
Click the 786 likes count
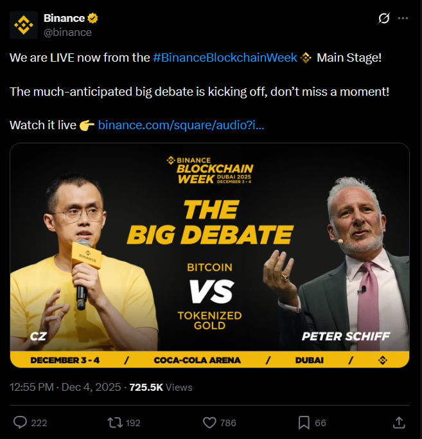(228, 423)
